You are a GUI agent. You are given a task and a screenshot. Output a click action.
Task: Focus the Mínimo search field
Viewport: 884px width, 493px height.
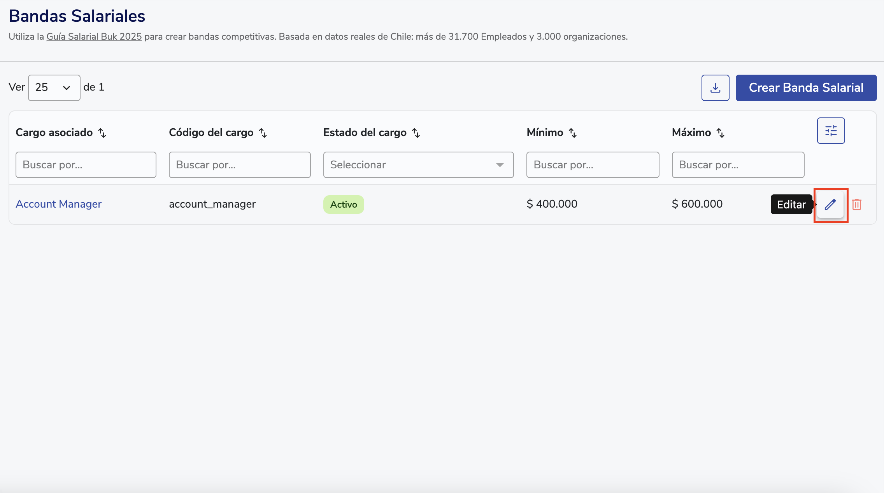coord(592,165)
